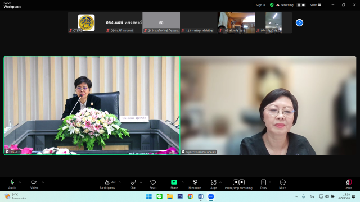Open the Windows Start menu
The width and height of the screenshot is (360, 202).
coord(149,196)
